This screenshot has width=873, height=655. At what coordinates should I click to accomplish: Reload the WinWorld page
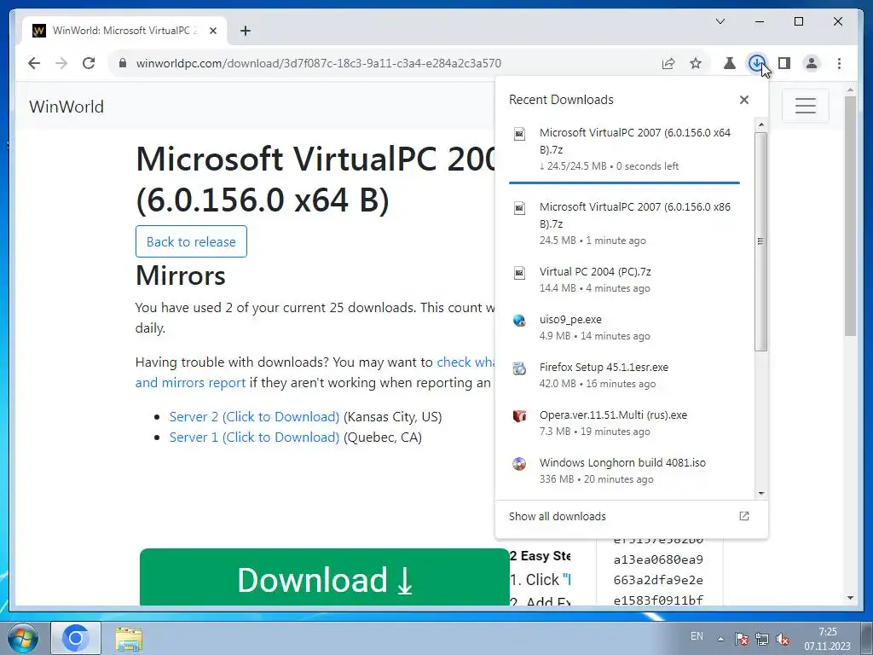pyautogui.click(x=89, y=63)
